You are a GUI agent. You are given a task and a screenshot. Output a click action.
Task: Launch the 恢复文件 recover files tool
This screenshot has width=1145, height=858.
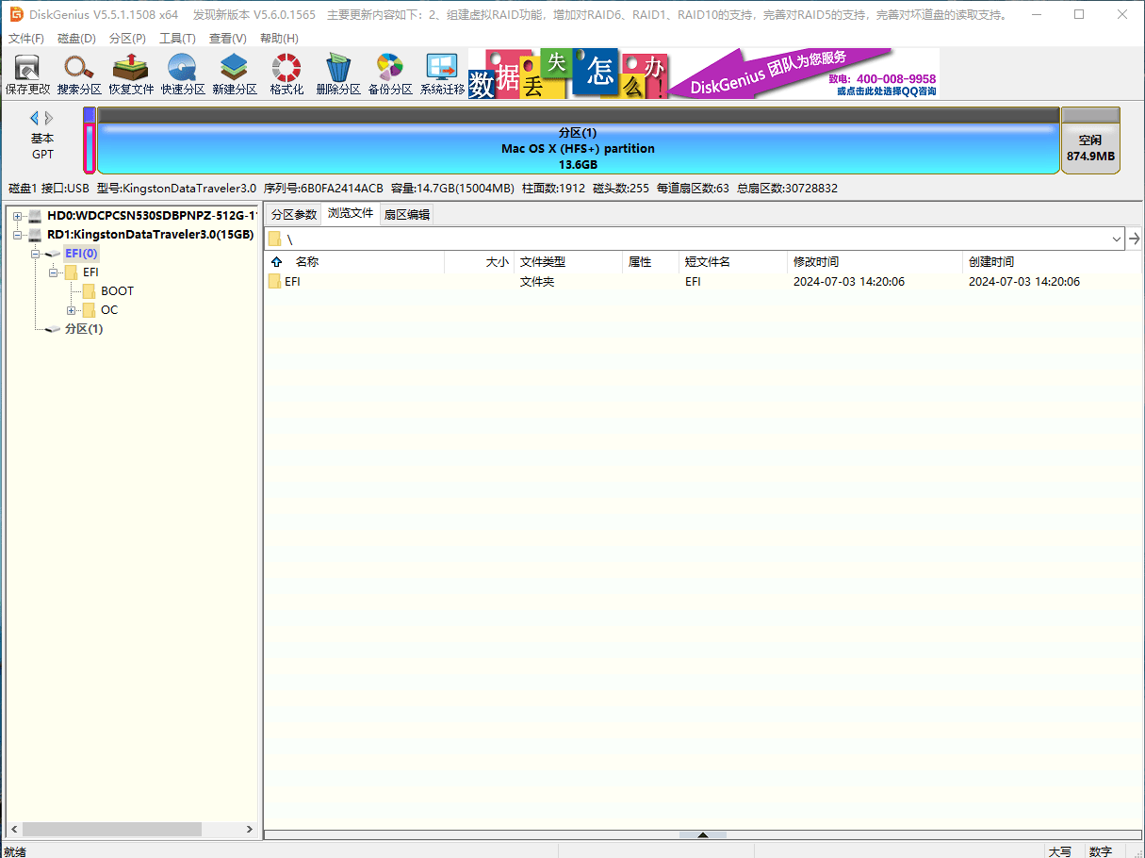coord(131,74)
